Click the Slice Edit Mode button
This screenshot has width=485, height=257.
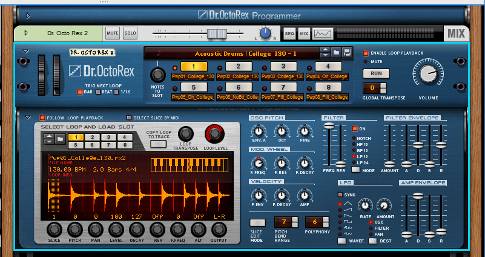coord(257,222)
